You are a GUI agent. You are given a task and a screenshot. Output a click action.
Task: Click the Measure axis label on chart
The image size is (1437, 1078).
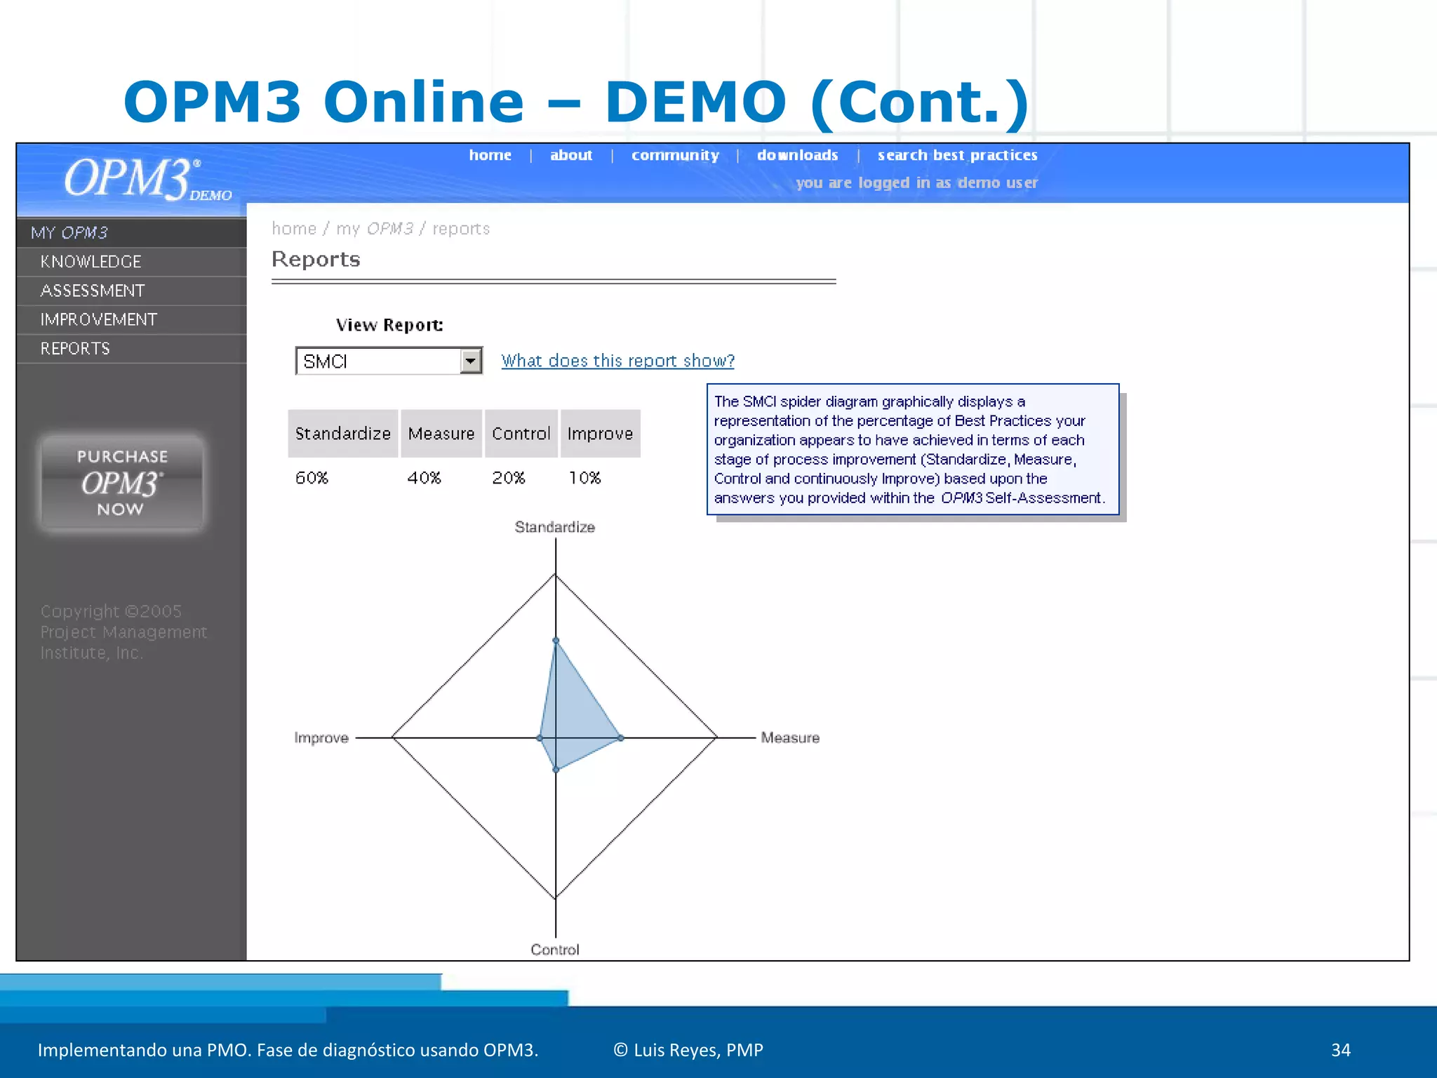click(x=790, y=738)
